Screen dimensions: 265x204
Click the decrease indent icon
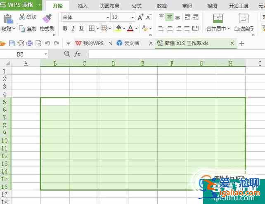[187, 17]
